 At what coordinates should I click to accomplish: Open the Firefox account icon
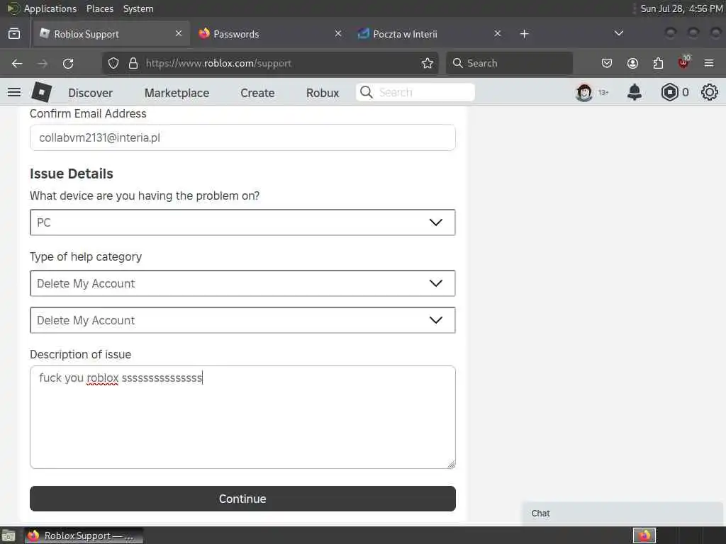click(632, 63)
